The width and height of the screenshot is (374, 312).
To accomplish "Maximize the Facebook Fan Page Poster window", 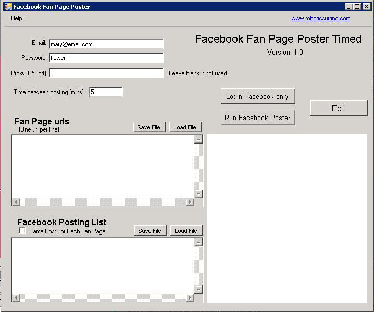I will click(x=357, y=7).
